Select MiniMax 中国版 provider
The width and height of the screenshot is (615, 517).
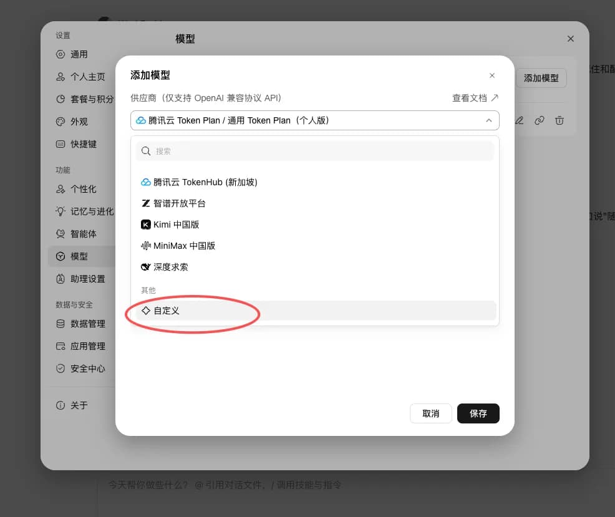click(x=314, y=246)
